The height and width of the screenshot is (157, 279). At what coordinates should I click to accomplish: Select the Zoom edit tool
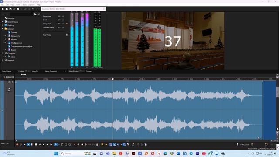(70, 144)
